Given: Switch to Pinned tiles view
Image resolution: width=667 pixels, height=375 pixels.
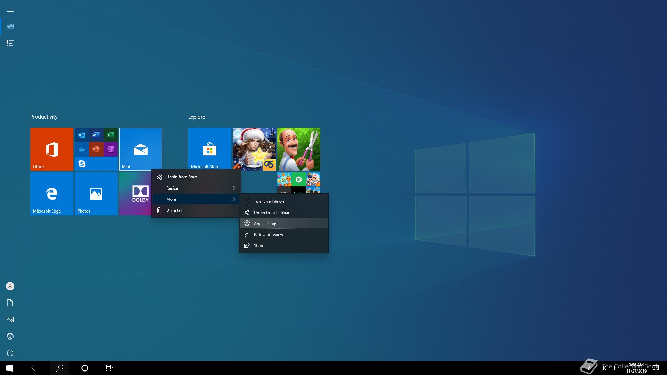Looking at the screenshot, I should point(10,26).
